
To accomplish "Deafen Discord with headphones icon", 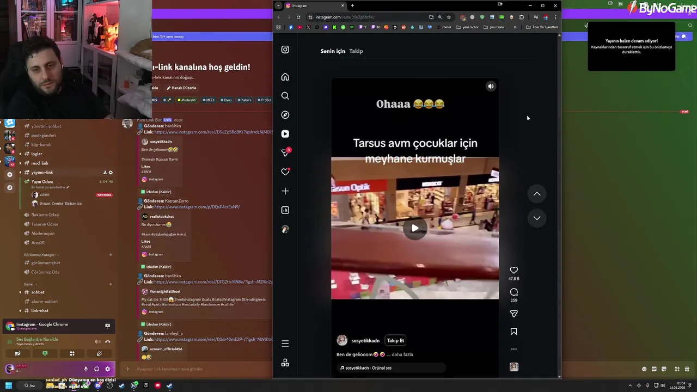I will [x=96, y=369].
